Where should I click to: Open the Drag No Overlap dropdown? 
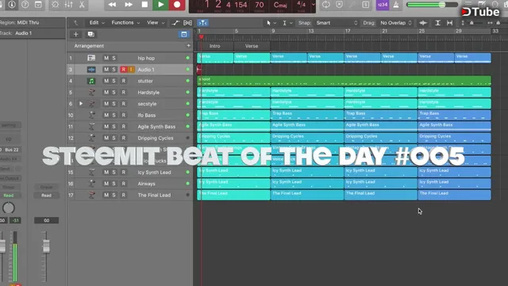396,23
